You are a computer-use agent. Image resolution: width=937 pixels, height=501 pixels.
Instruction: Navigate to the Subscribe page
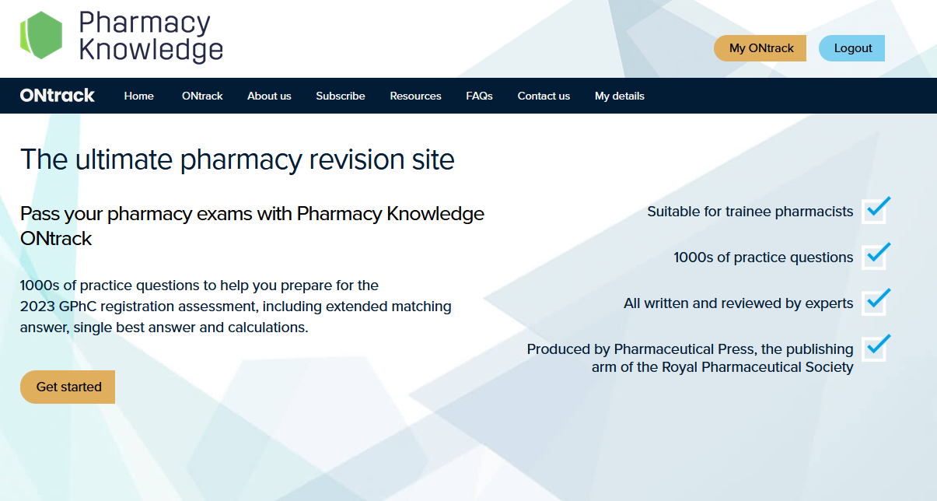341,96
